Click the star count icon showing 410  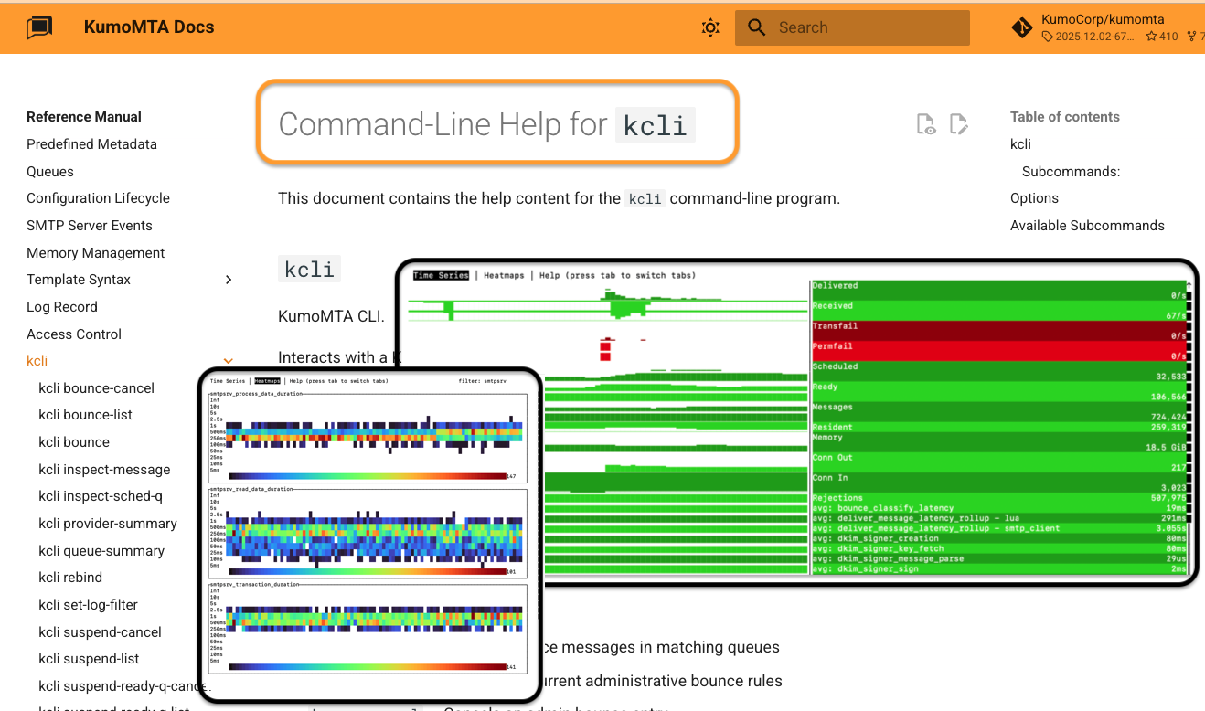[1154, 37]
